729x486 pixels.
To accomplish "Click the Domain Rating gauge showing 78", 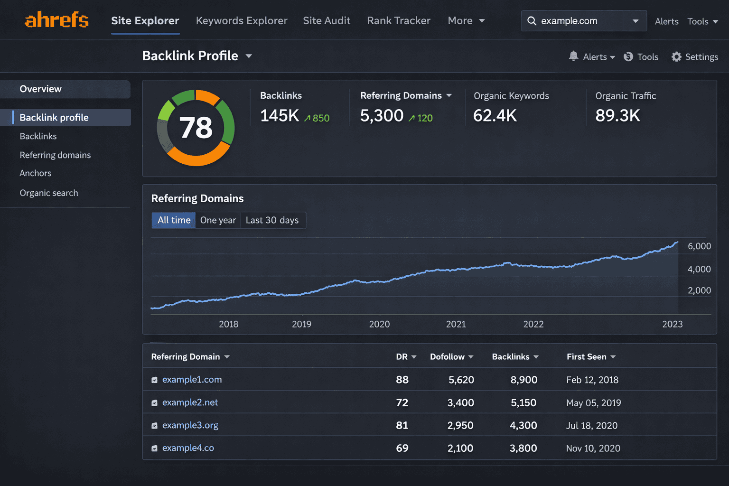I will pyautogui.click(x=196, y=127).
